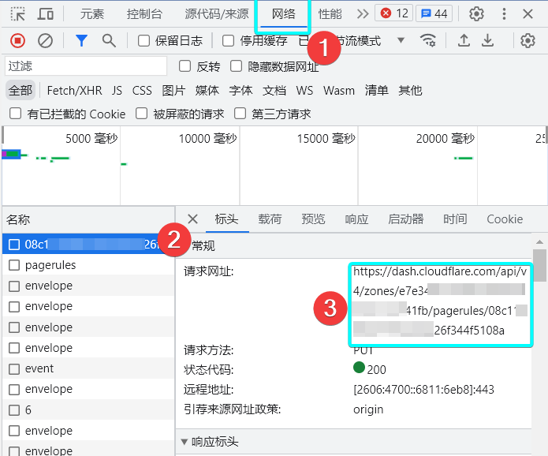Open network panel settings gear
This screenshot has height=456, width=548.
(527, 40)
